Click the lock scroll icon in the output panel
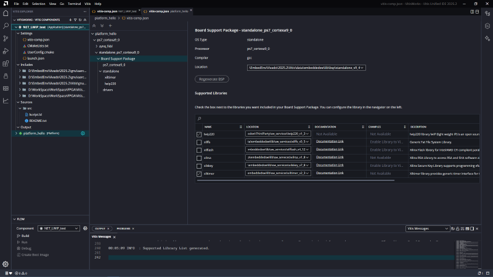Image resolution: width=493 pixels, height=277 pixels. pos(458,228)
